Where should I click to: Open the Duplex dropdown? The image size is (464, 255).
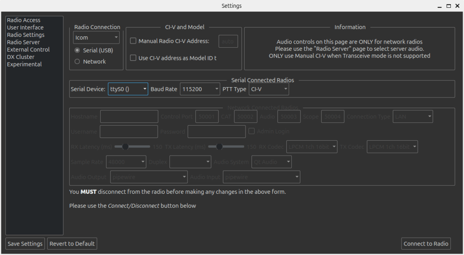tap(190, 162)
